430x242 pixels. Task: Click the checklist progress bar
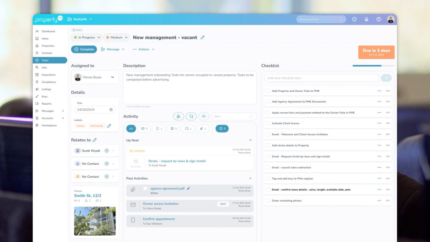point(373,66)
